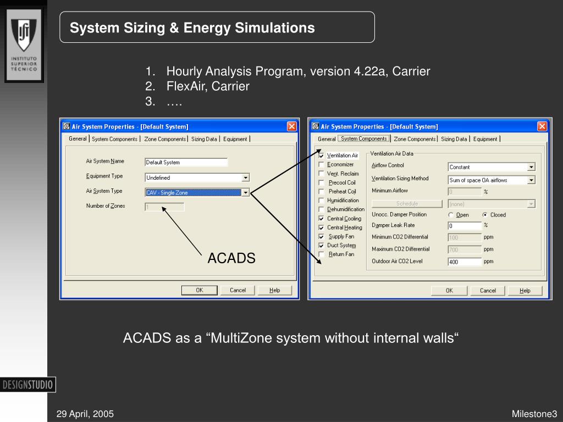Enable the Vent. Reclaim checkbox
The width and height of the screenshot is (563, 422).
coord(321,173)
